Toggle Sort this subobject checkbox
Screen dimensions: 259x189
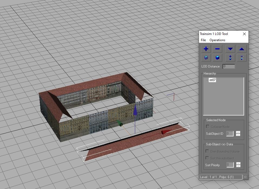tap(207, 158)
